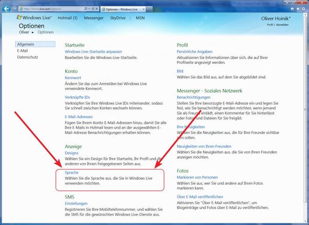Open the Persönliche Angaben link
309x225 pixels.
tap(194, 52)
